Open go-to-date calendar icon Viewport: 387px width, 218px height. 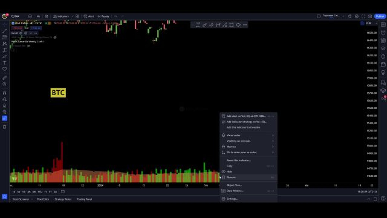click(63, 192)
